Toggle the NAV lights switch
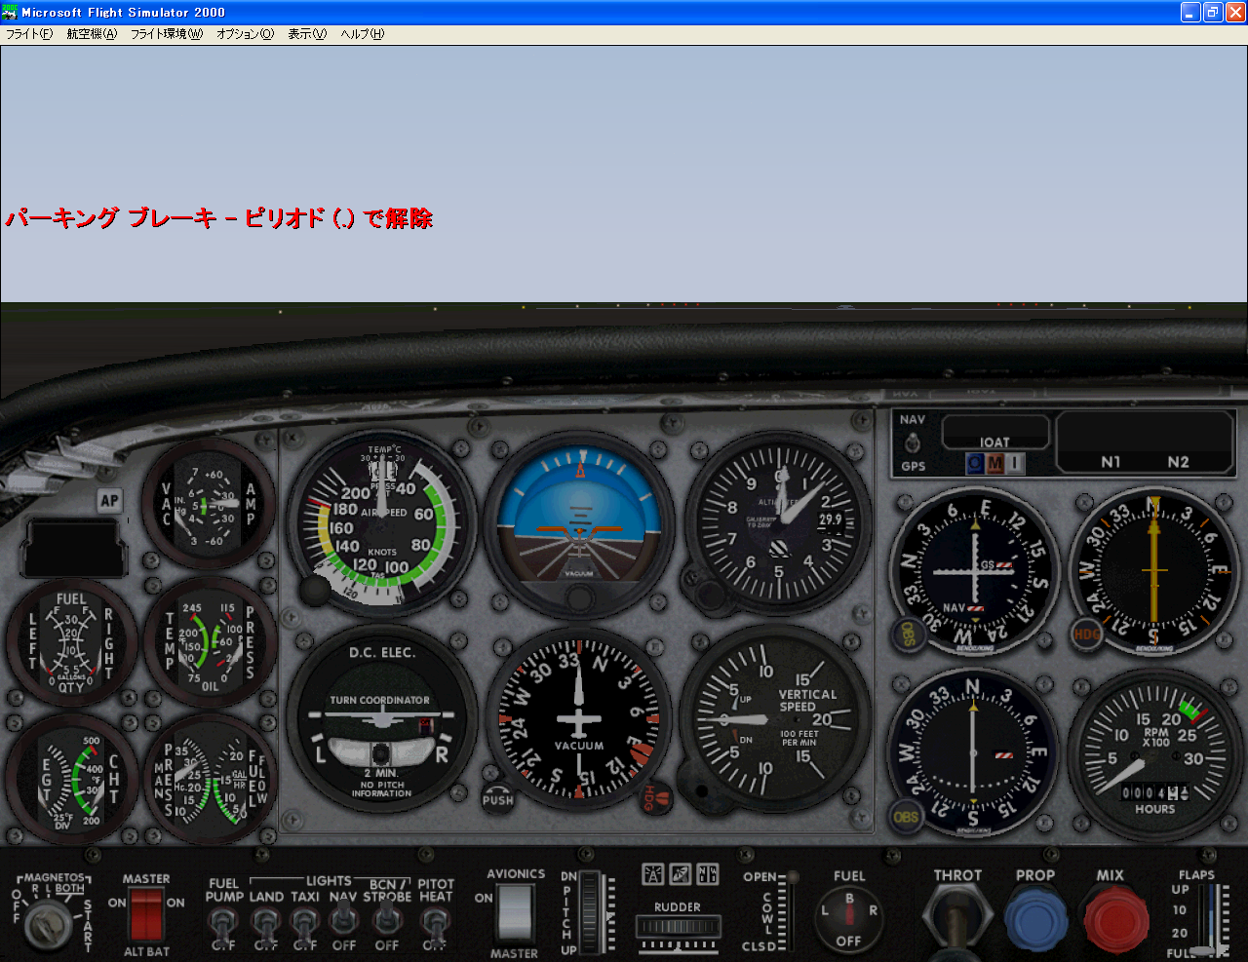This screenshot has width=1248, height=962. click(x=343, y=919)
